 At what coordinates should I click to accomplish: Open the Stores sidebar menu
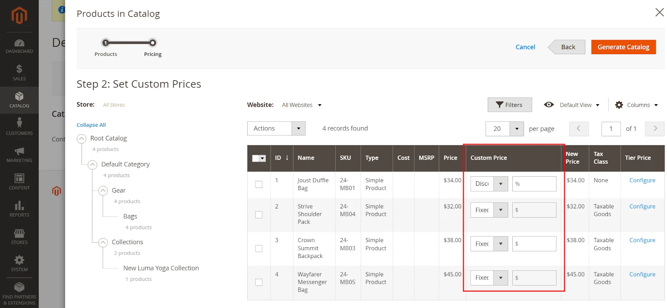pos(19,236)
